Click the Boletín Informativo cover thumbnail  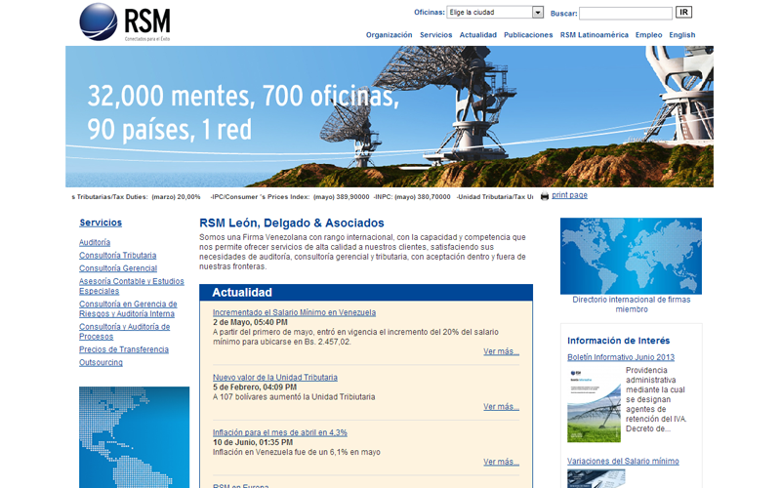[594, 405]
